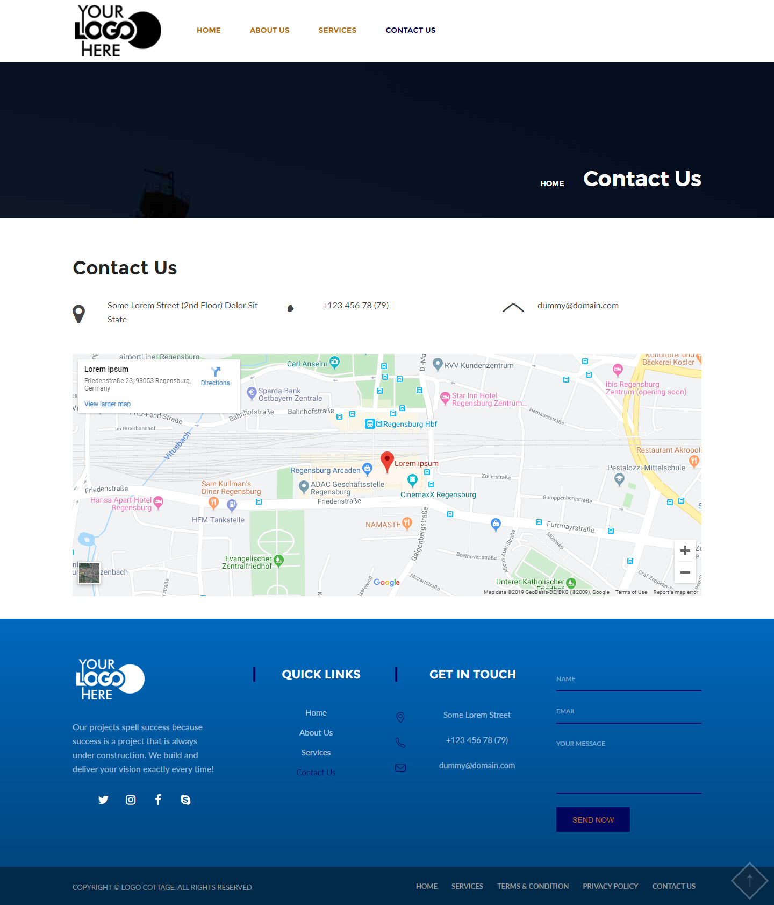Open Privacy Policy footer link
This screenshot has width=774, height=905.
click(610, 886)
